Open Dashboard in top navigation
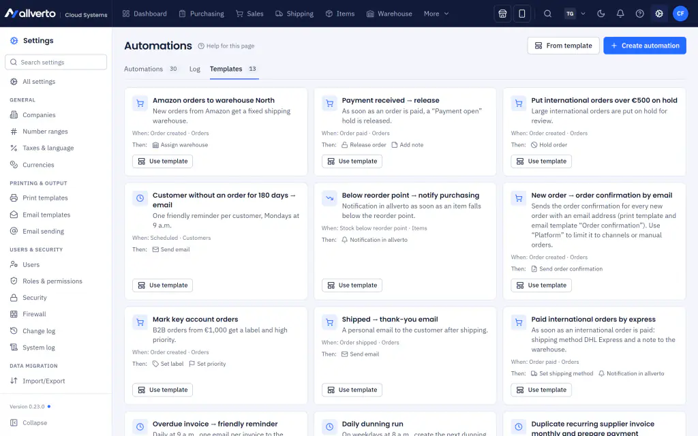Image resolution: width=698 pixels, height=436 pixels. coord(145,14)
